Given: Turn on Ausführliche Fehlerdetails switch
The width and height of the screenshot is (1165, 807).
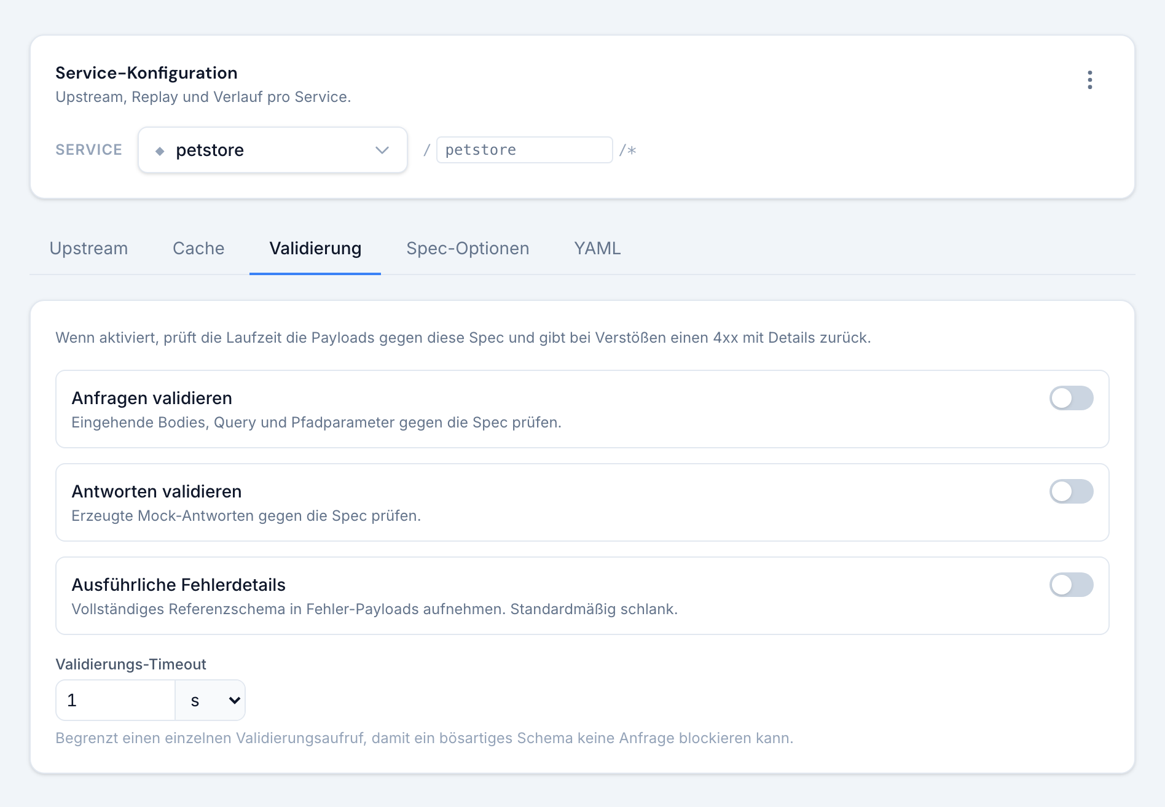Looking at the screenshot, I should tap(1071, 585).
